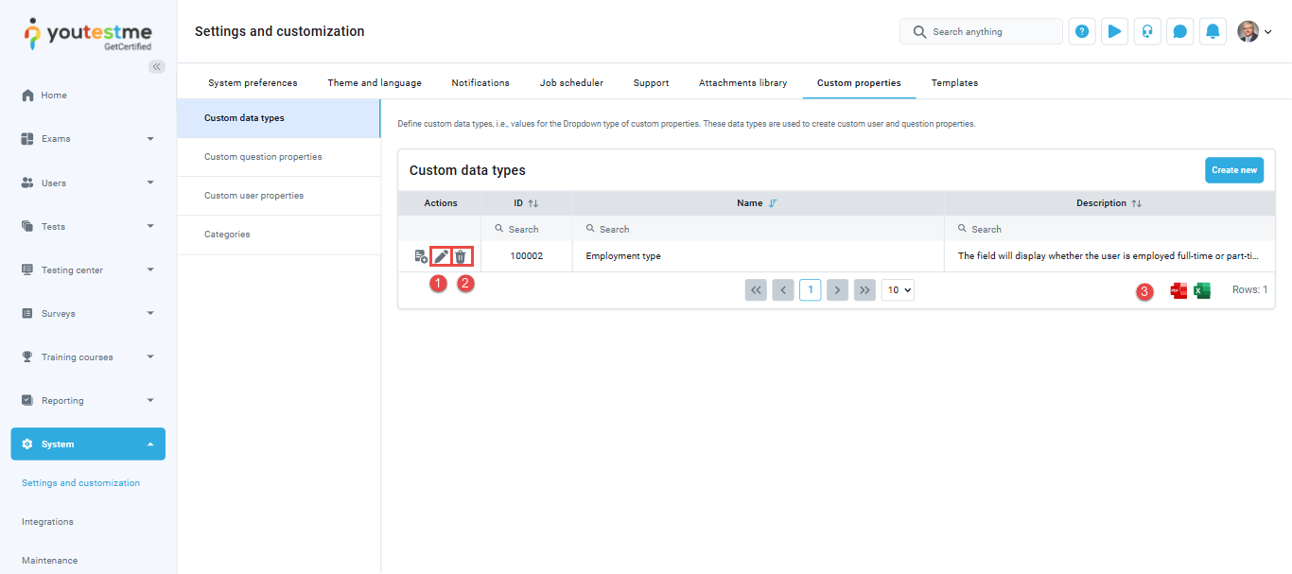Click the headset support icon
Screen dimensions: 1292x574
(1147, 31)
